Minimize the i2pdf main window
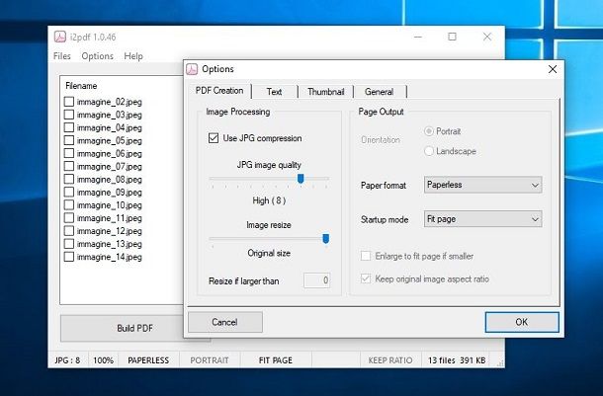 [x=417, y=37]
